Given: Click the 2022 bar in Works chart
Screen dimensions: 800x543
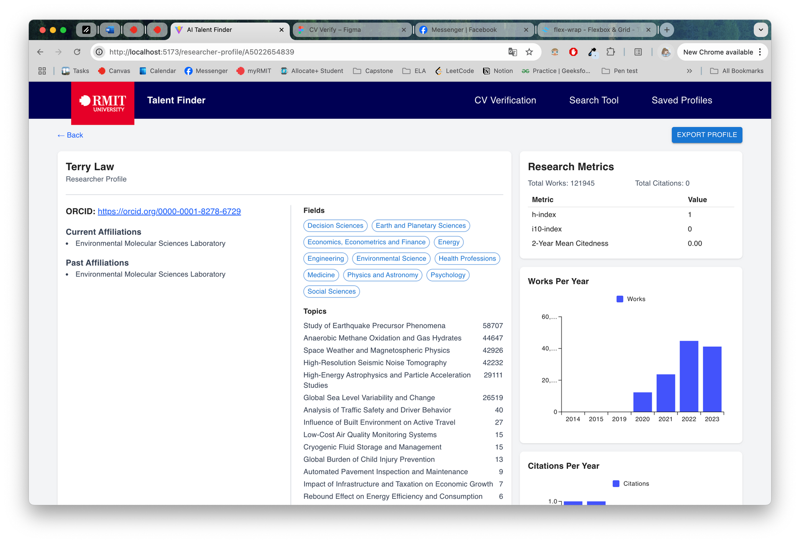Looking at the screenshot, I should point(689,376).
